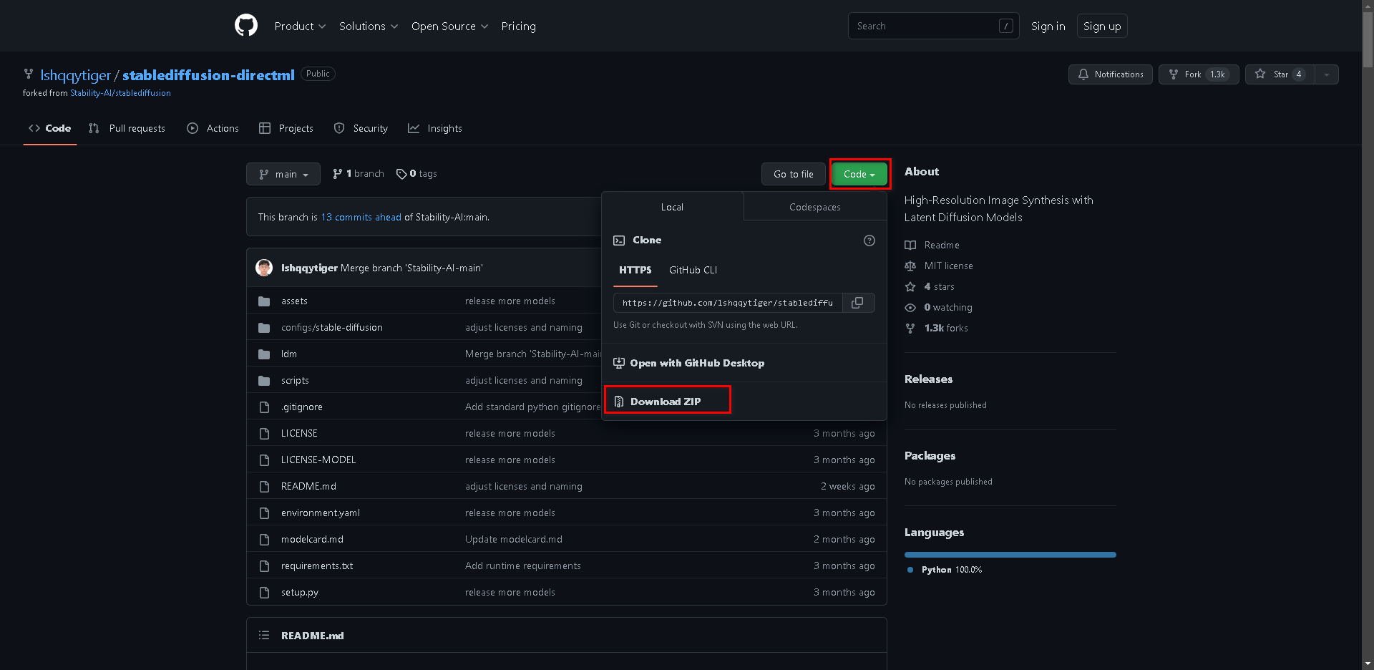This screenshot has width=1374, height=670.
Task: Switch to the Actions tab
Action: [x=213, y=129]
